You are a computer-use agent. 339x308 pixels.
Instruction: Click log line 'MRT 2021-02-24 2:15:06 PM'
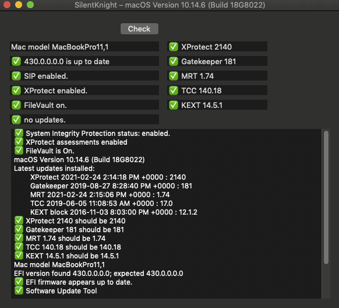click(x=100, y=195)
